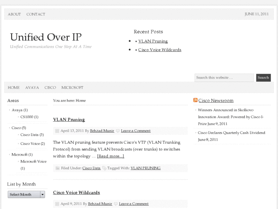Open the Select Month dropdown
This screenshot has width=278, height=209.
pos(26,194)
